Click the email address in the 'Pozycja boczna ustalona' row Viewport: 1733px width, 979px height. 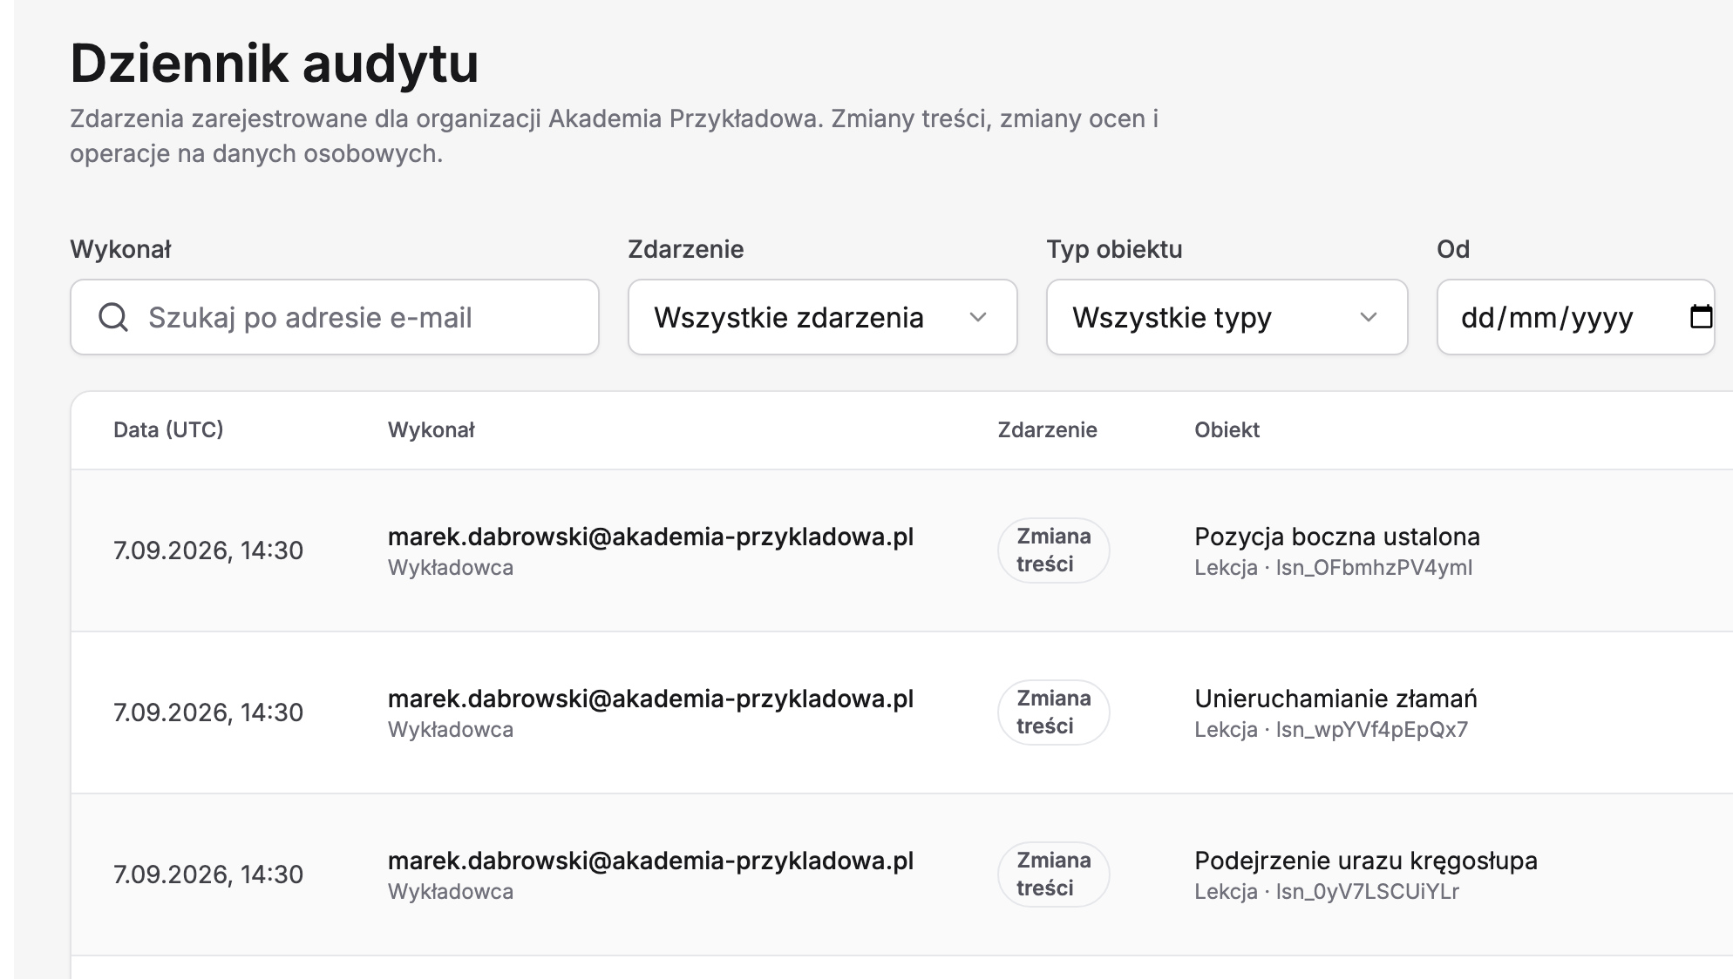click(650, 537)
